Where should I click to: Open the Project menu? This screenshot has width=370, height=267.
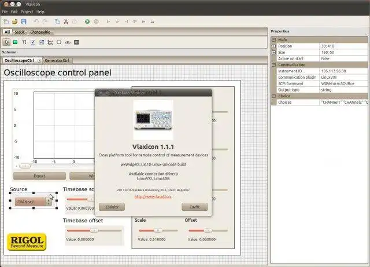tap(27, 12)
